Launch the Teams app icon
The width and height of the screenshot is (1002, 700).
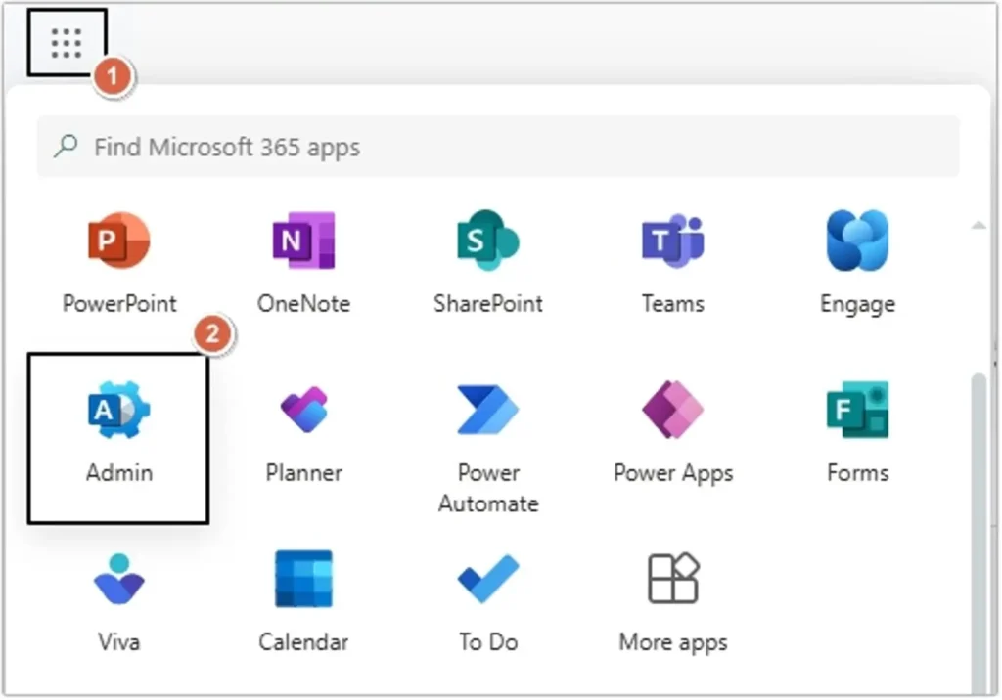(673, 241)
